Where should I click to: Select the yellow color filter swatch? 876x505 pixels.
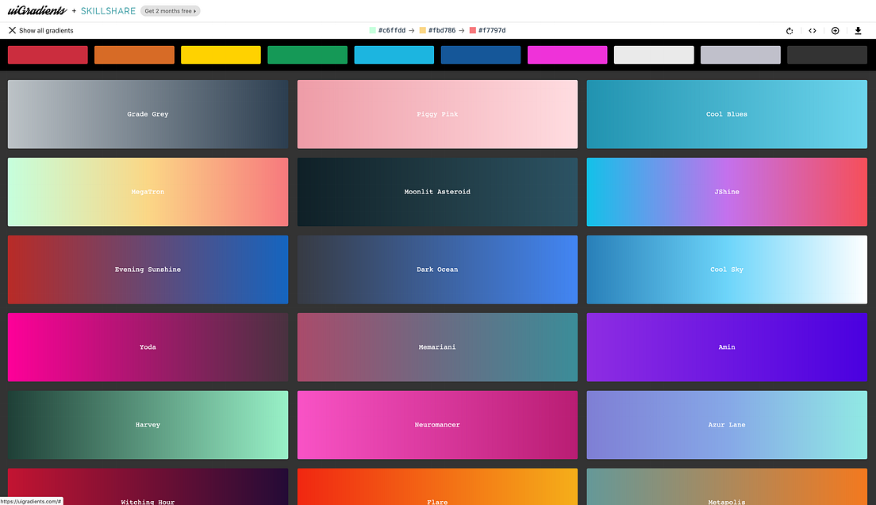coord(221,55)
